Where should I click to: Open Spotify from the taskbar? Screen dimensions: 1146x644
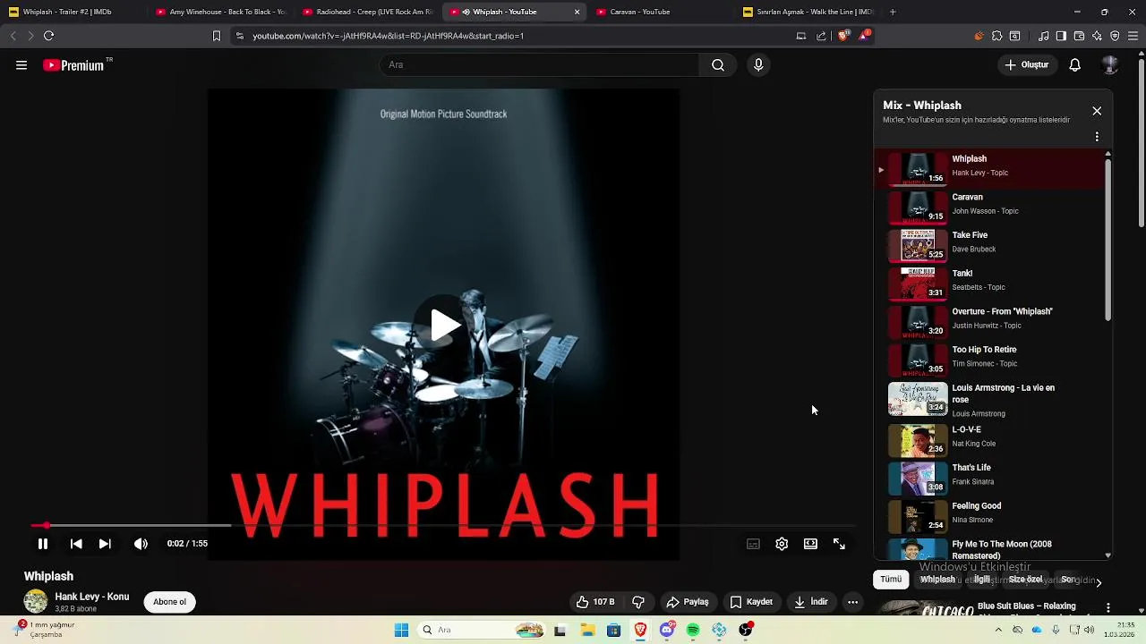(693, 631)
